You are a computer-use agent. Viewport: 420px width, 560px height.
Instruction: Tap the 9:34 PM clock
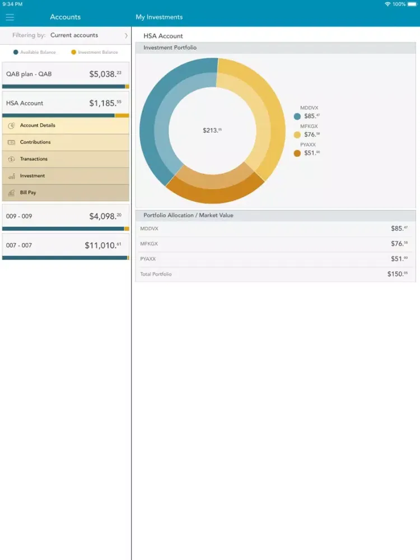pos(12,4)
